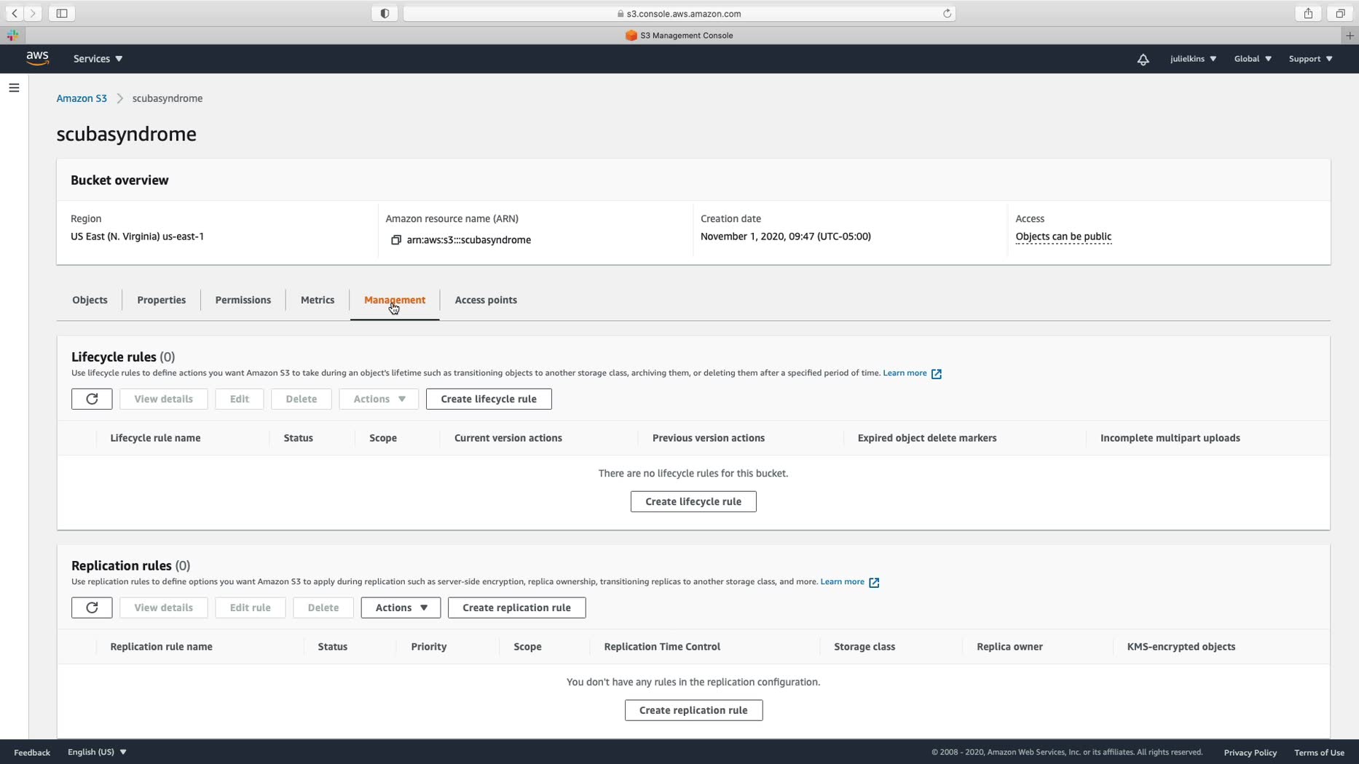Click Edit rule under Replication rules
Image resolution: width=1359 pixels, height=764 pixels.
click(x=251, y=608)
